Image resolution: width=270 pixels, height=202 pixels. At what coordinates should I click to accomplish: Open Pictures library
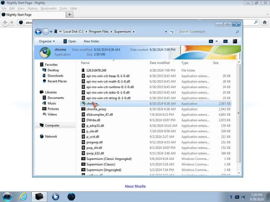(53, 109)
